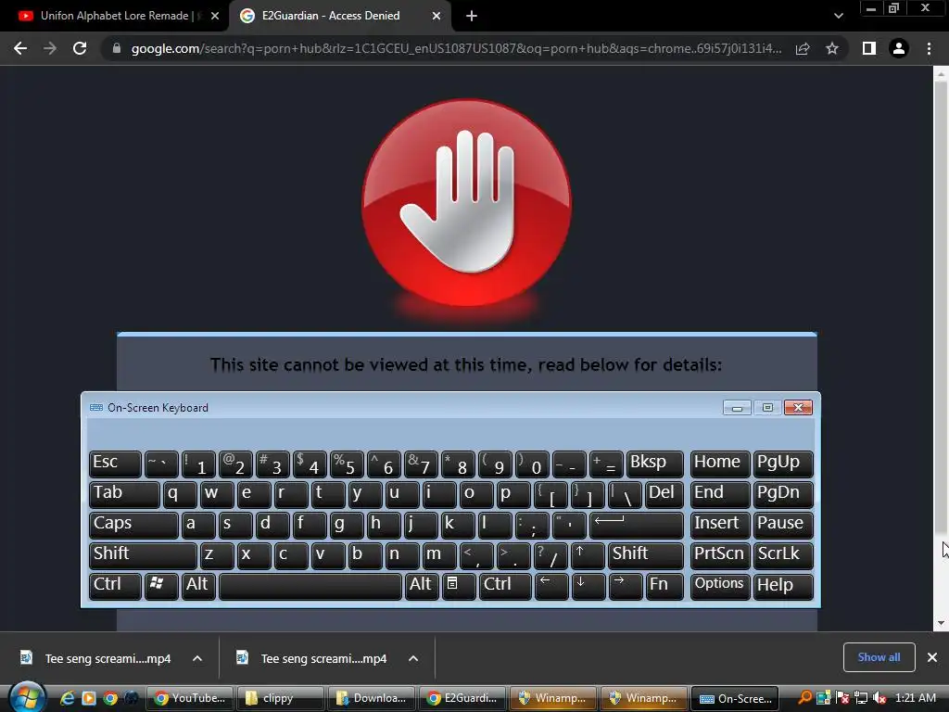Close the E2Guardian tab

pyautogui.click(x=437, y=16)
